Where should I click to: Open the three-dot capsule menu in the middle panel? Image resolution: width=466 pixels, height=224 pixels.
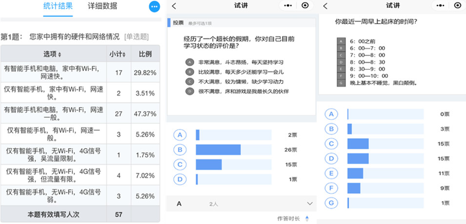(x=288, y=6)
